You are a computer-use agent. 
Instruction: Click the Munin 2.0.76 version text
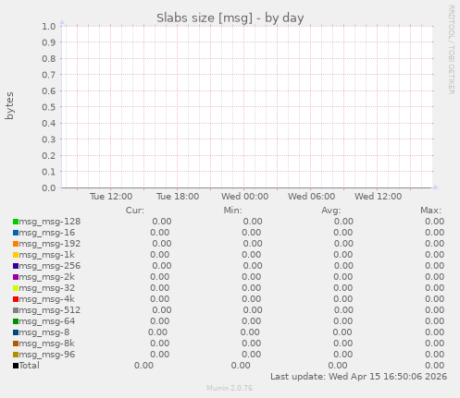(230, 388)
